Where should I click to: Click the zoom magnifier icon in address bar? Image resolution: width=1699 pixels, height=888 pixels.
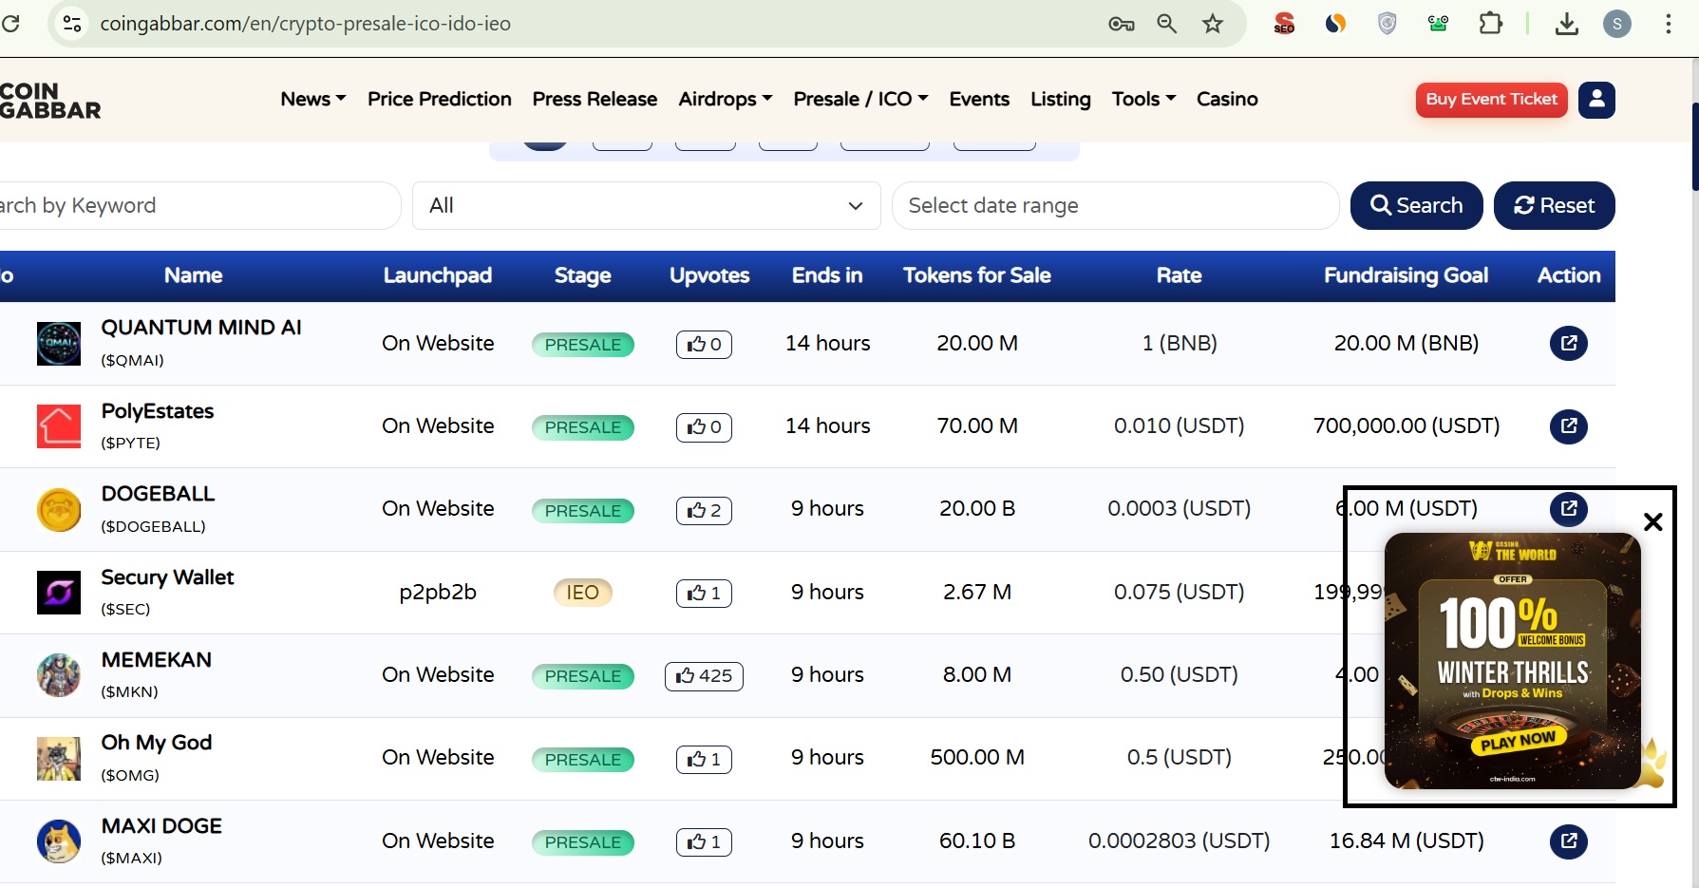point(1166,24)
